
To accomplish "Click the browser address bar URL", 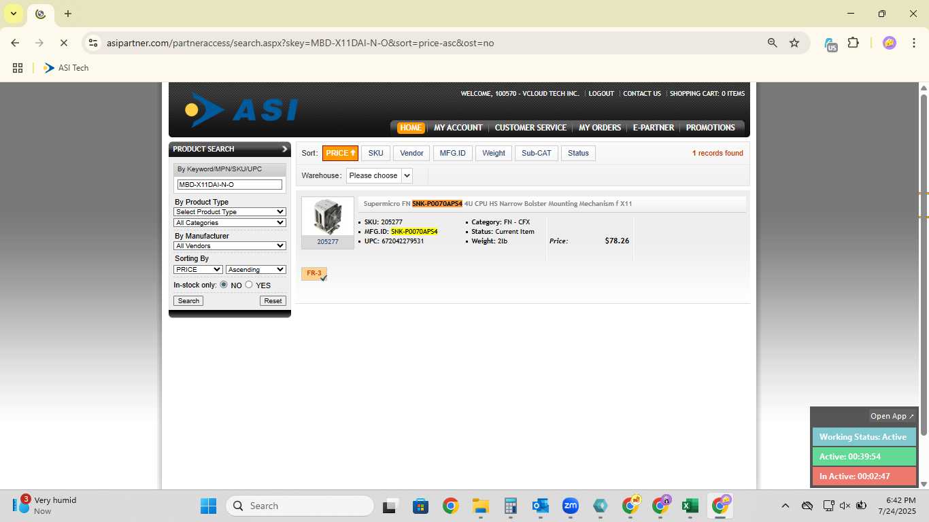I will pos(300,43).
